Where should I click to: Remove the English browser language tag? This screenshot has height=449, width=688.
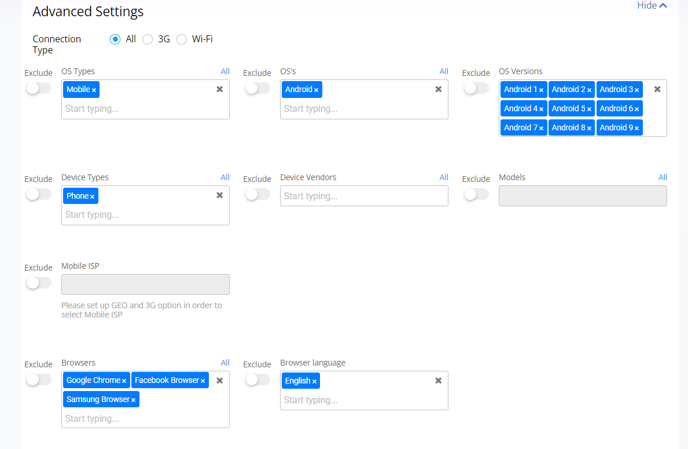[x=314, y=382]
